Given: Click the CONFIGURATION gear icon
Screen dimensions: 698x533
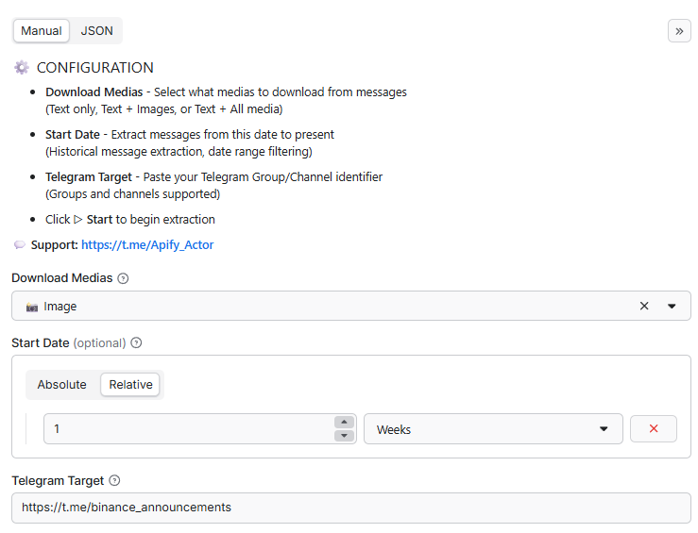Looking at the screenshot, I should pos(22,68).
